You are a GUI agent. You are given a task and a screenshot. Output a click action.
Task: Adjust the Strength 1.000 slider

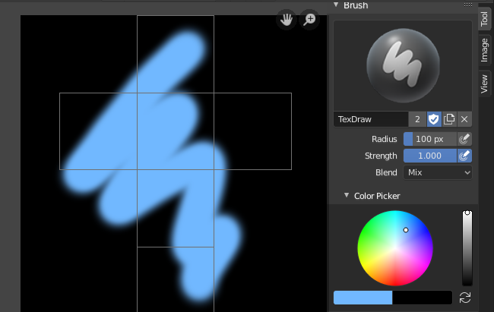(x=429, y=156)
